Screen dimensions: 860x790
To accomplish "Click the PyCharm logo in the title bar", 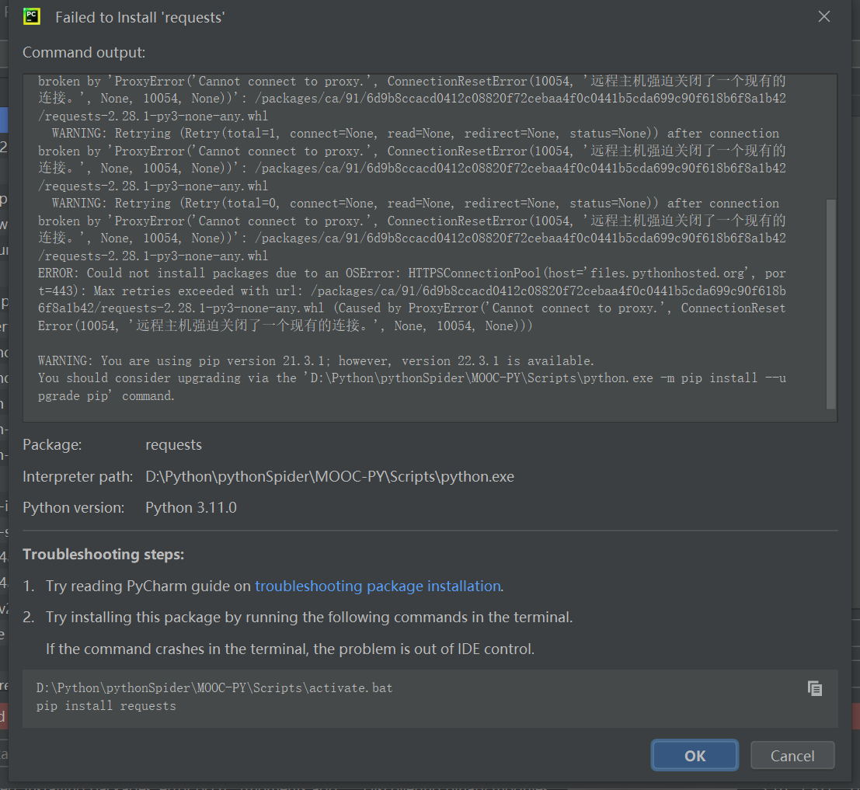I will (x=32, y=16).
